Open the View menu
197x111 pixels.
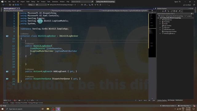pos(14,2)
